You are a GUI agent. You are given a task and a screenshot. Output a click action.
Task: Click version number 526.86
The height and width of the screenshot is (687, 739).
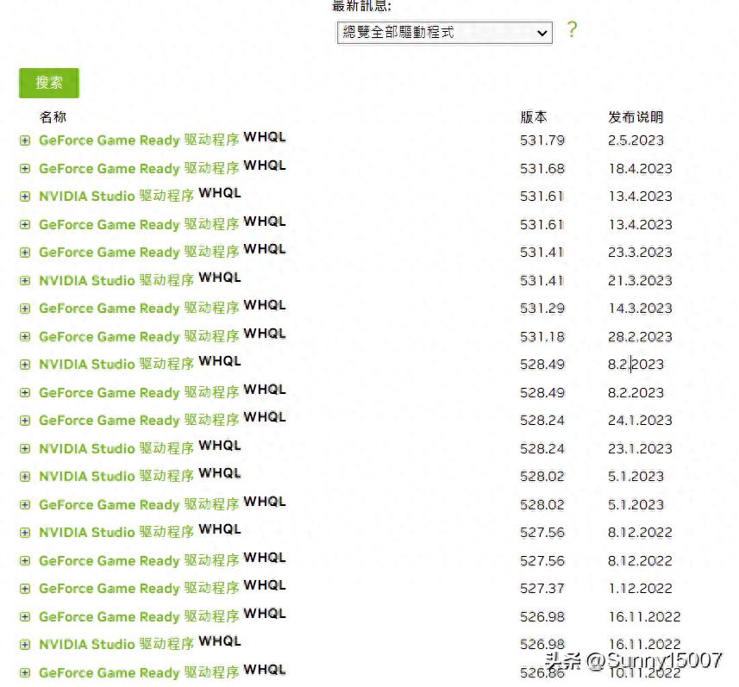[x=542, y=673]
